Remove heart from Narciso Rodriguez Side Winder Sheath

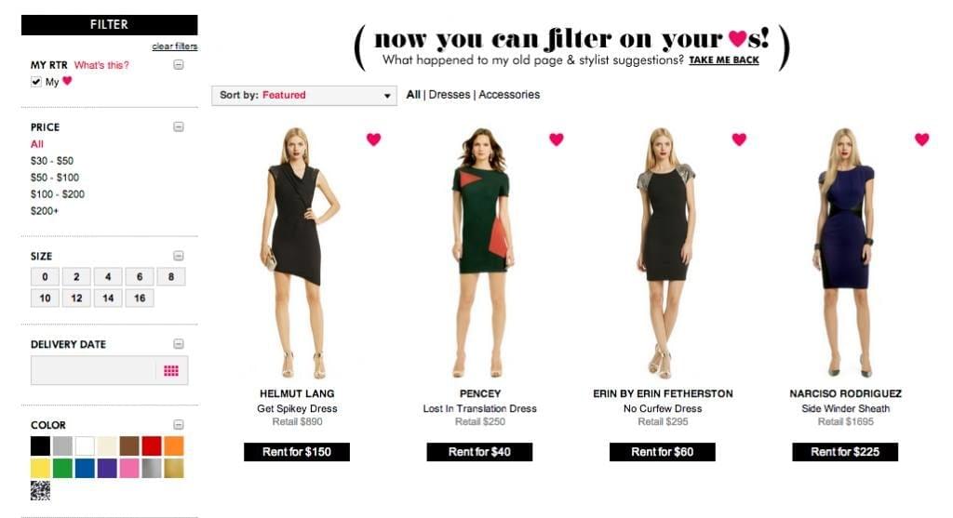pyautogui.click(x=922, y=139)
